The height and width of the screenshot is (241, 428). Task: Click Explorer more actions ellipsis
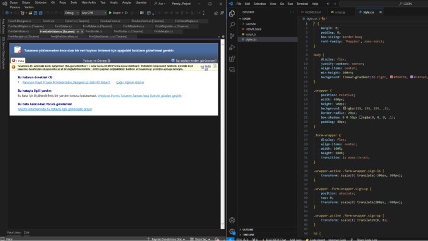point(292,12)
